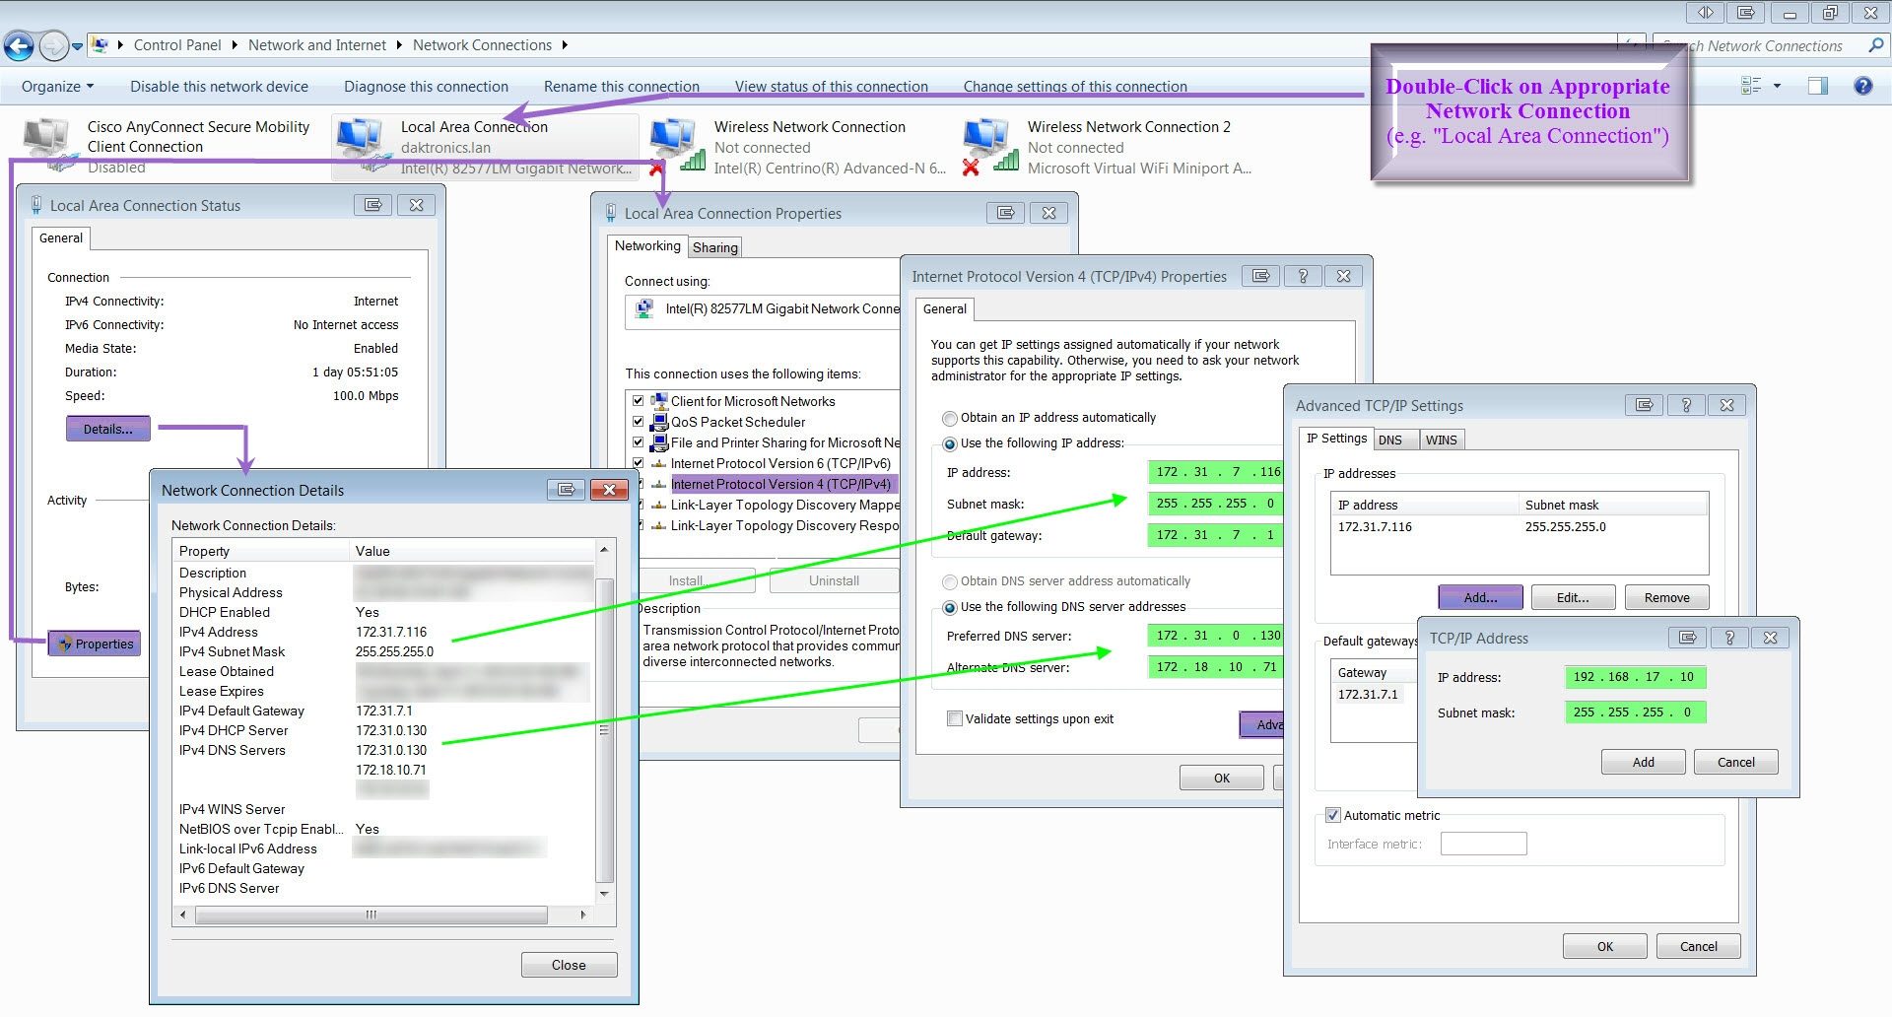This screenshot has height=1017, width=1892.
Task: Uncheck the Automatic metric checkbox
Action: 1332,815
